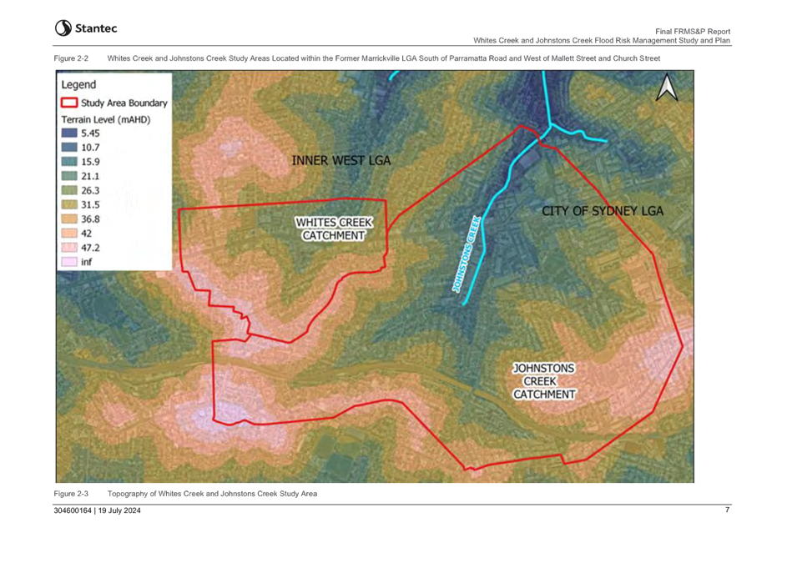
Task: Click 'Topography of Whites Creek and Johnstons Creek Study Area'
Action: click(213, 494)
